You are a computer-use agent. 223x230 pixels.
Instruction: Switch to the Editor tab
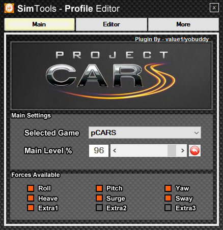point(111,24)
